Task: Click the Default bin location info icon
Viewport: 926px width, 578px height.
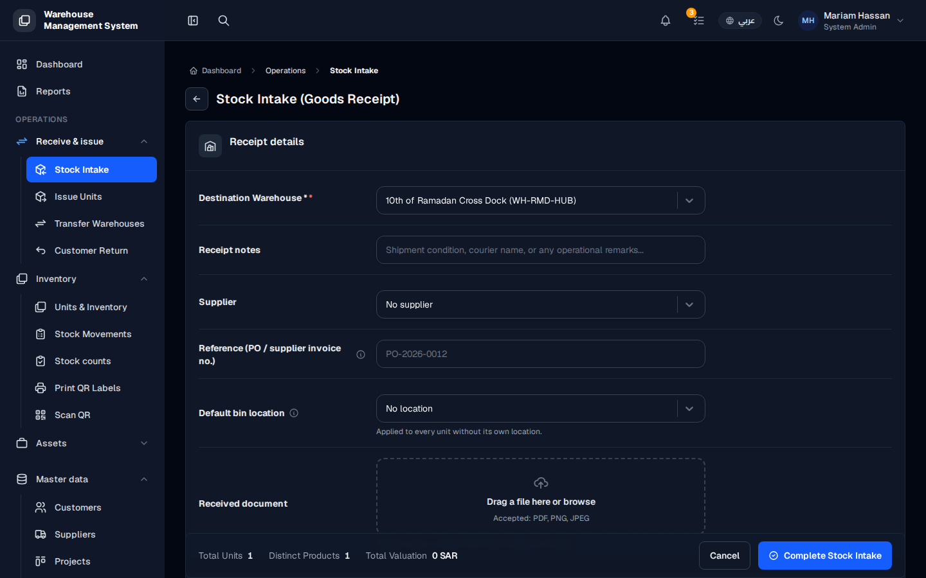Action: click(x=294, y=413)
